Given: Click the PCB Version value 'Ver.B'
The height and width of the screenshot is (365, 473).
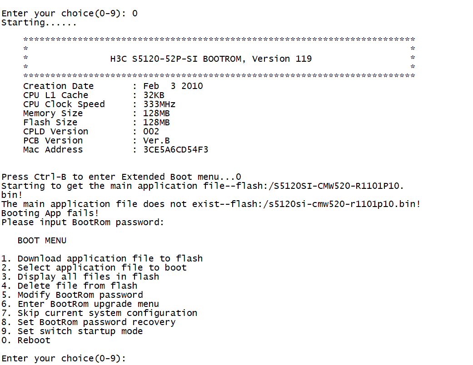Looking at the screenshot, I should [x=156, y=141].
